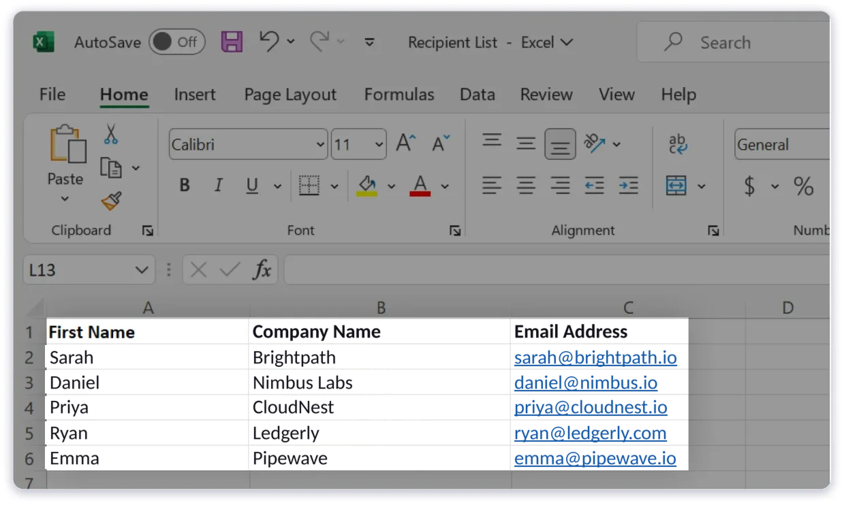Open the Clipboard group dialog launcher
Screen dimensions: 844x505
coord(148,231)
